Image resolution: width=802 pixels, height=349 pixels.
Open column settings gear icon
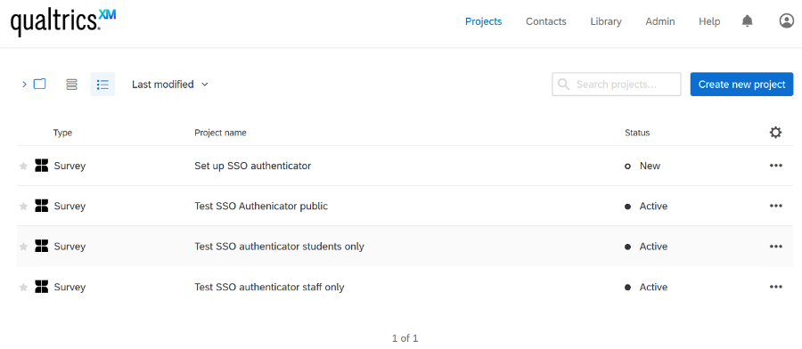[775, 133]
